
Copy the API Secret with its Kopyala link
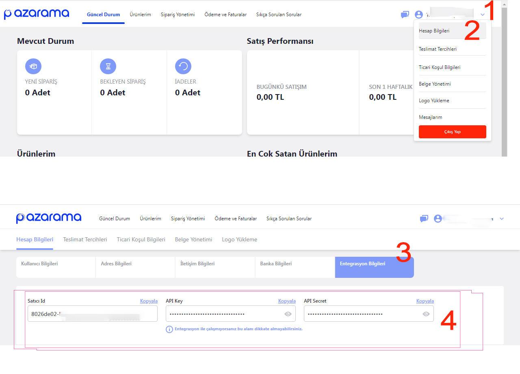(x=425, y=301)
